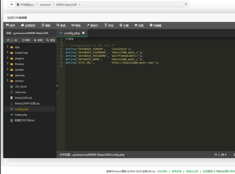Expand the uploads folder chevron

pyautogui.click(x=8, y=75)
